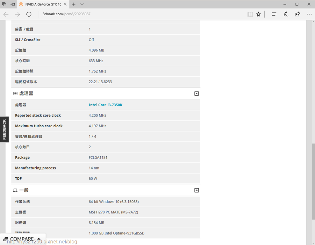
Task: Expand the COMPARE panel
Action: point(23,239)
